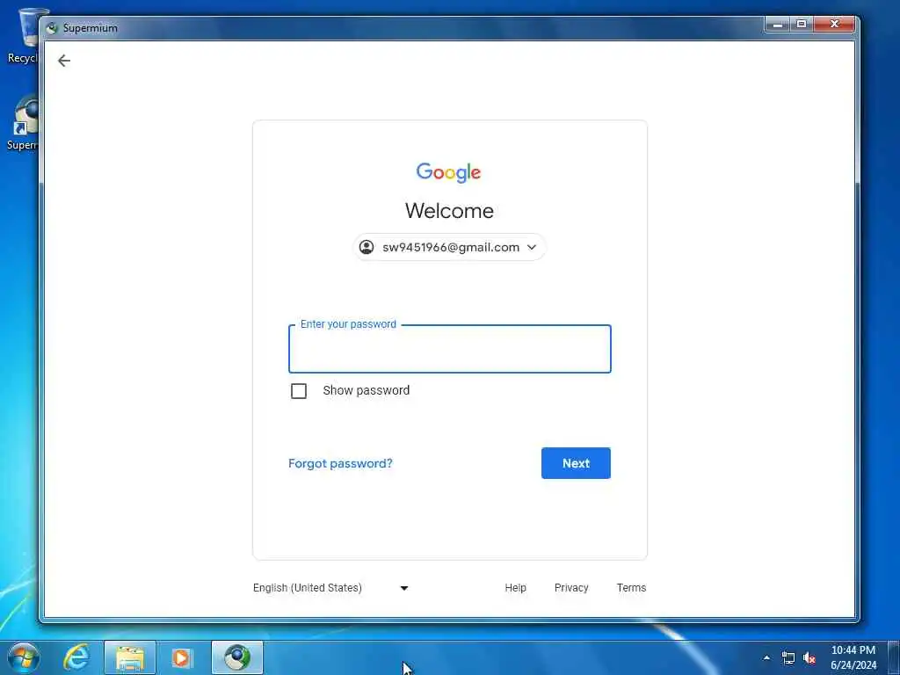Launch Internet Explorer from the taskbar
This screenshot has height=675, width=900.
pyautogui.click(x=76, y=657)
